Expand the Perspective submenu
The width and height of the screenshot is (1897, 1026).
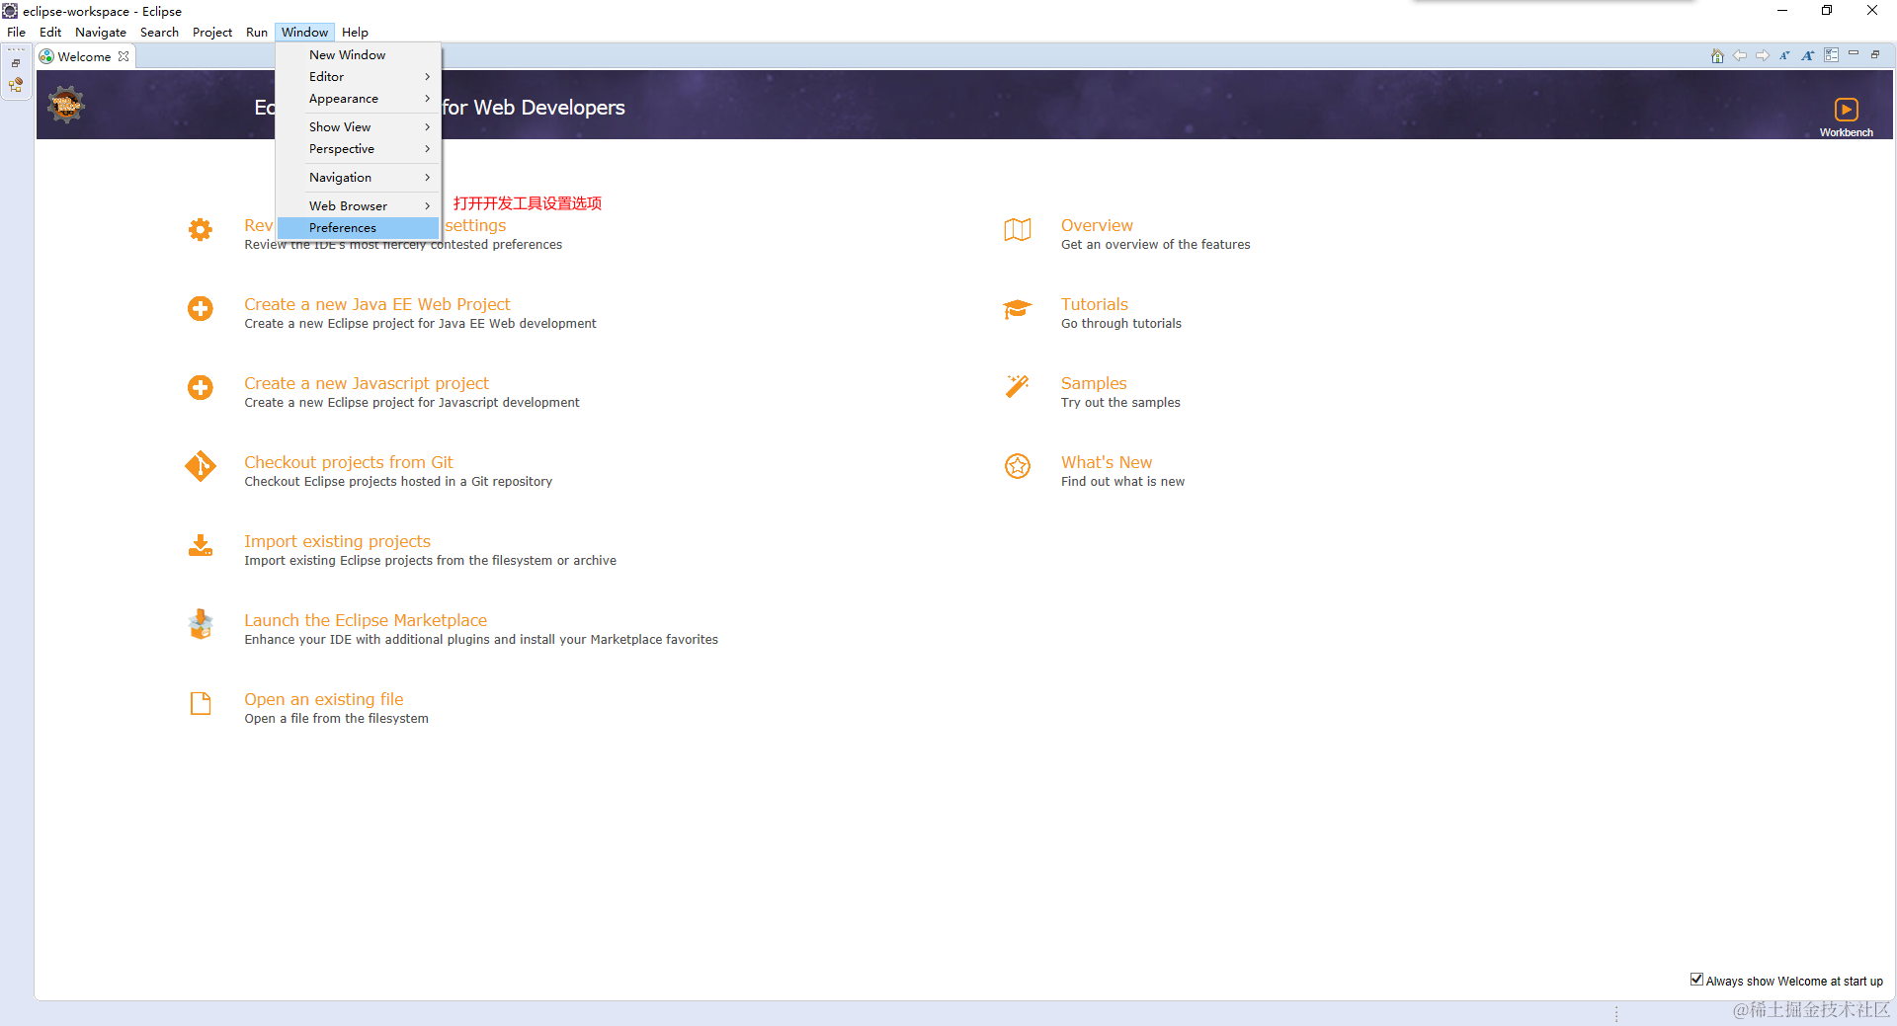pyautogui.click(x=359, y=149)
